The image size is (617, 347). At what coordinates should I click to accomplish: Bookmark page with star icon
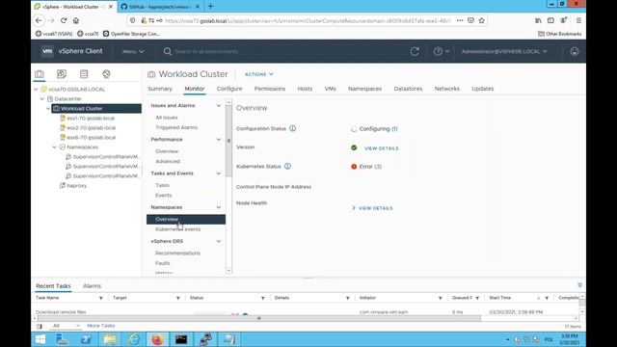tap(482, 20)
